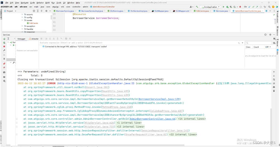Viewport: 280px width, 147px height.
Task: Open SessionRepositoryFilter.java:141 link
Action: (x=165, y=131)
